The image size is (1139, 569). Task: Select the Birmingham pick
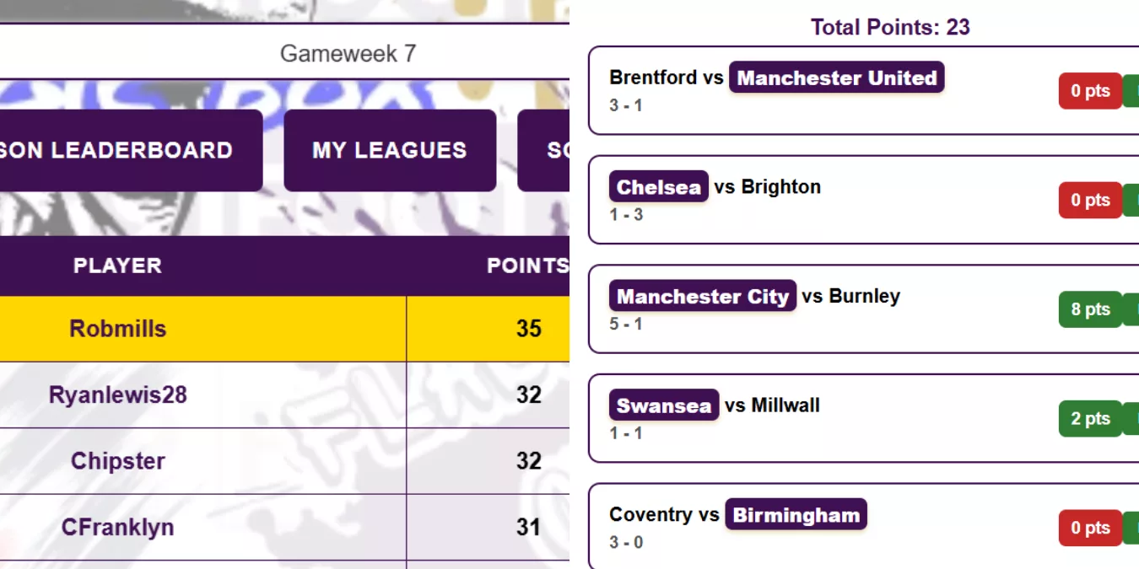(796, 515)
